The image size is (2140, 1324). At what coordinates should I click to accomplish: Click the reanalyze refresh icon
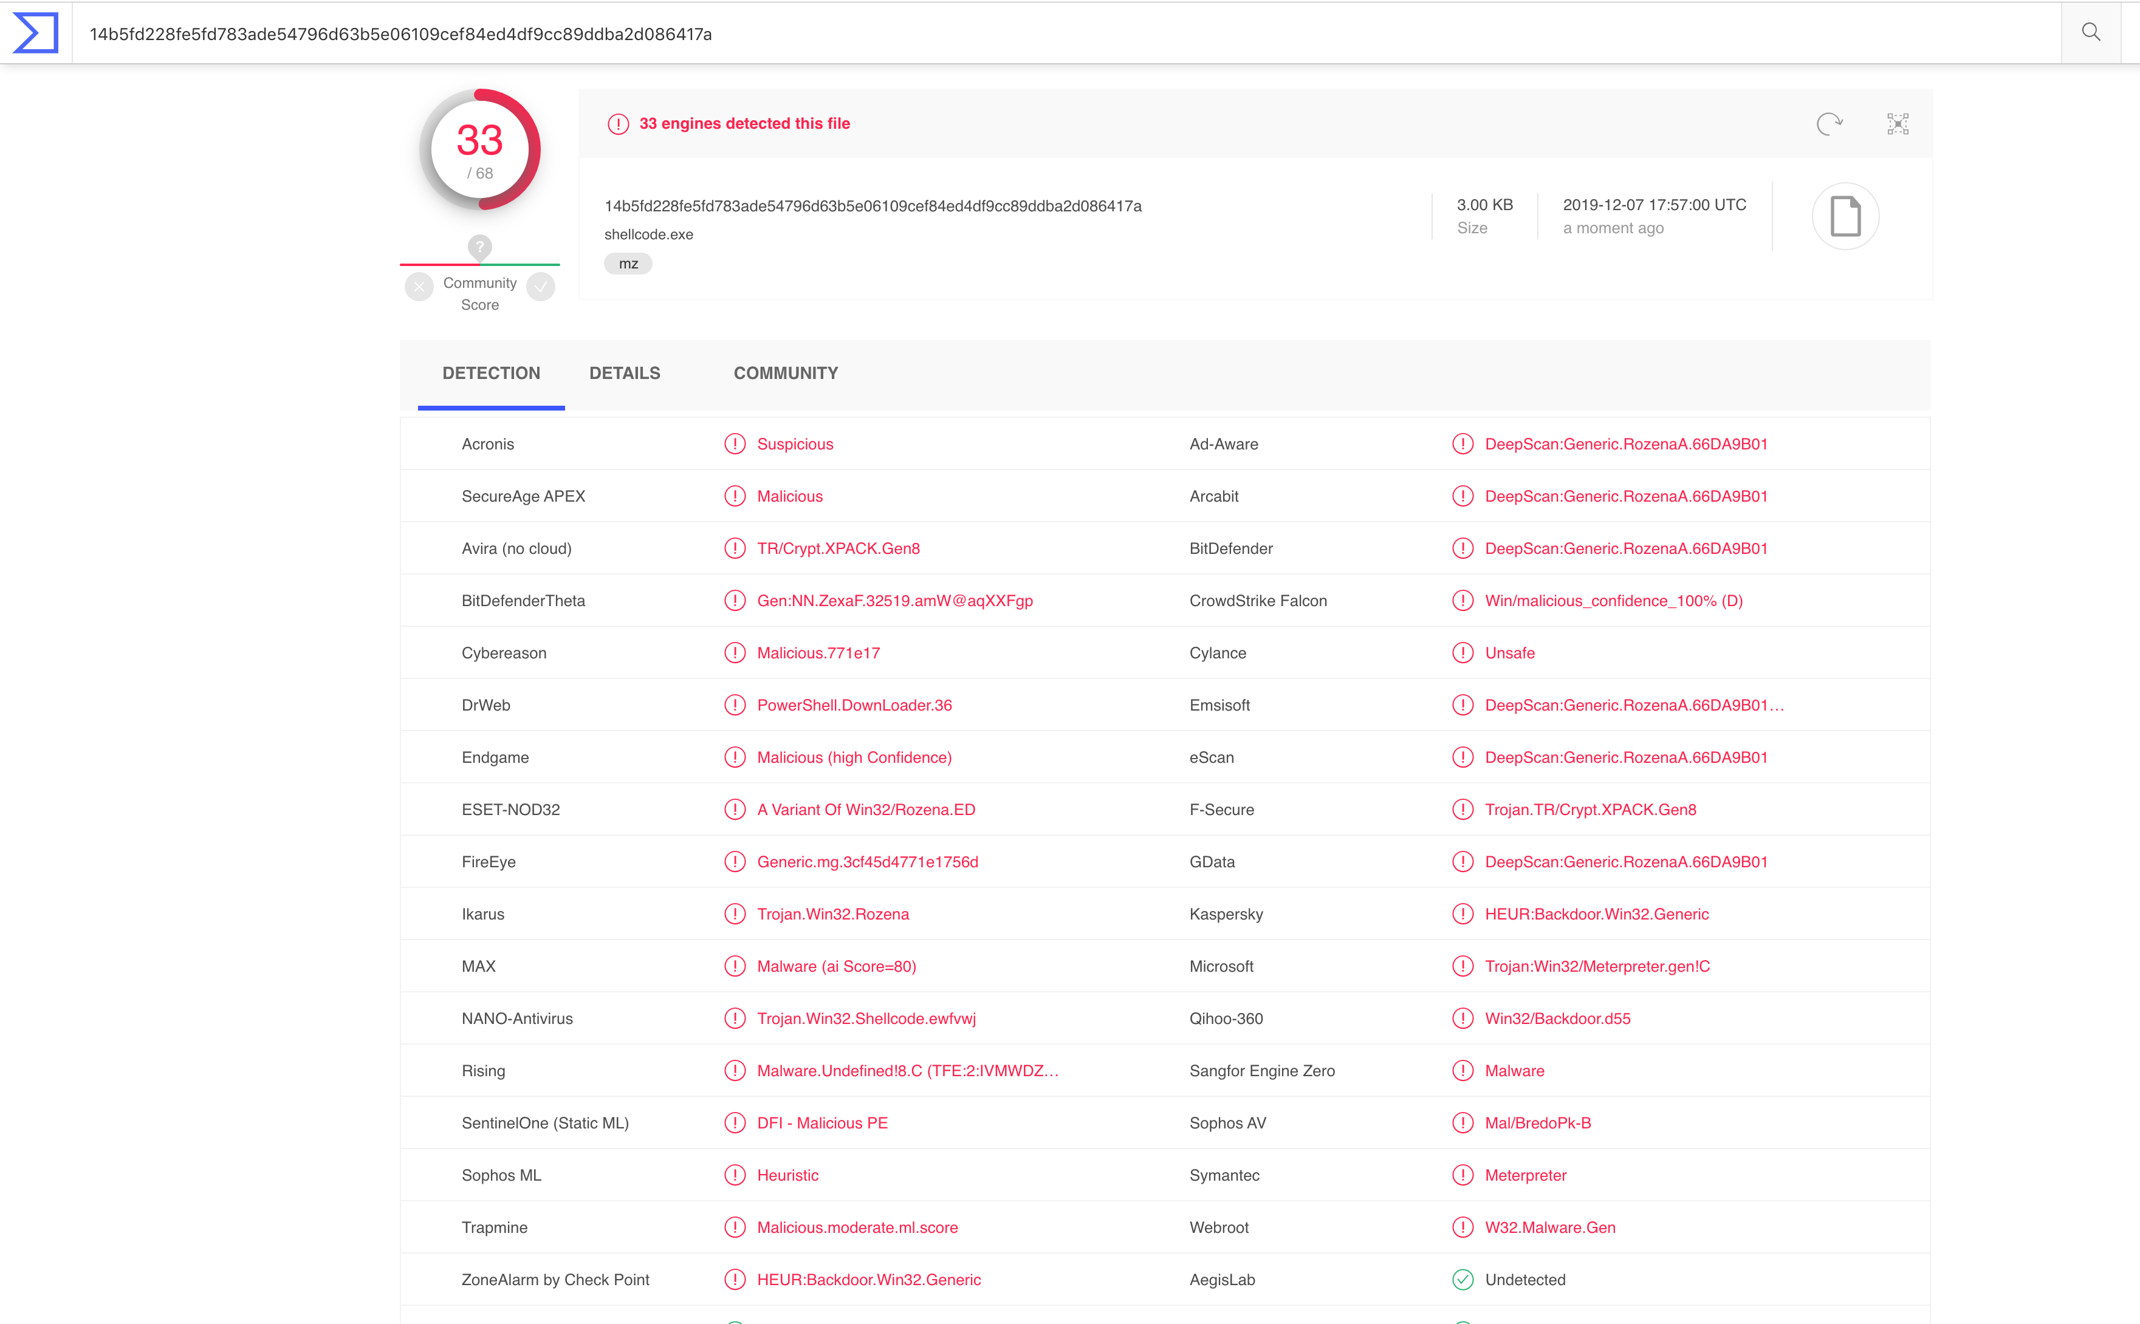click(1829, 123)
